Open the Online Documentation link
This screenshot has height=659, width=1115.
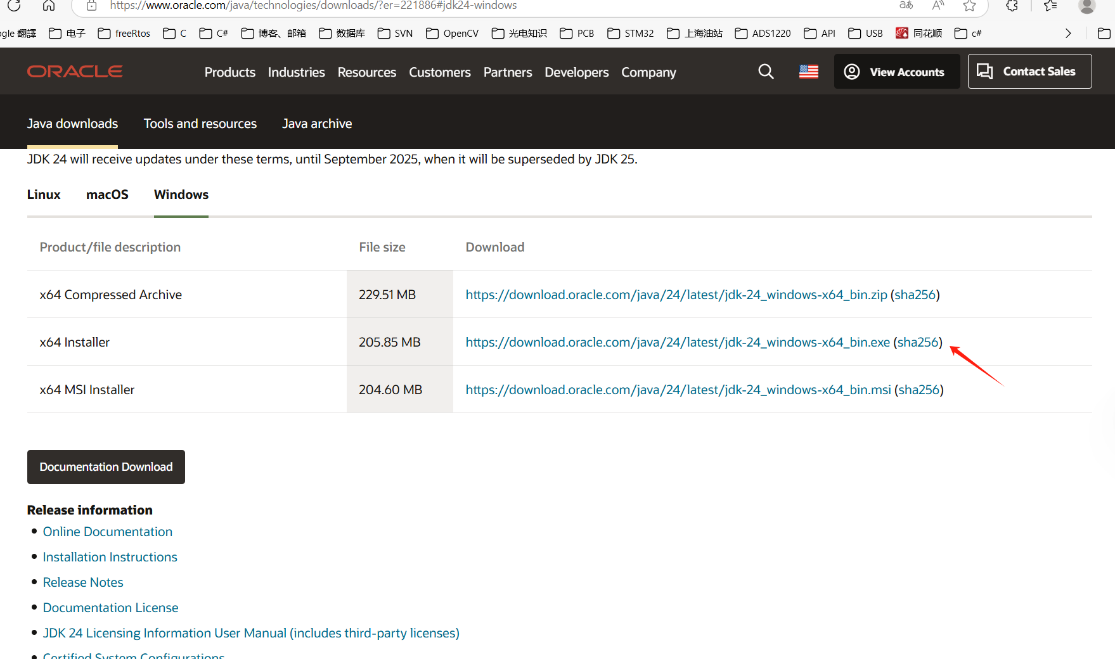pyautogui.click(x=108, y=532)
